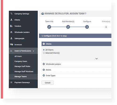Click the plus icon beside States

pyautogui.click(x=44, y=70)
